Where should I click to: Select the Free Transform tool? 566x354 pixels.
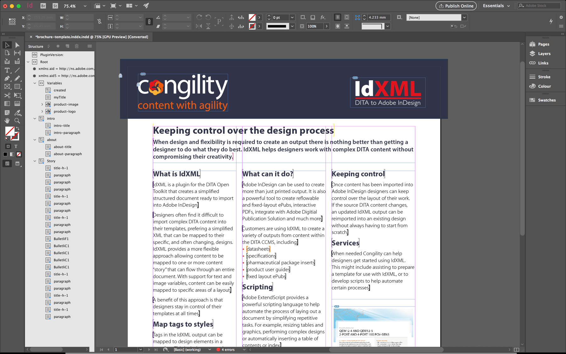[17, 95]
